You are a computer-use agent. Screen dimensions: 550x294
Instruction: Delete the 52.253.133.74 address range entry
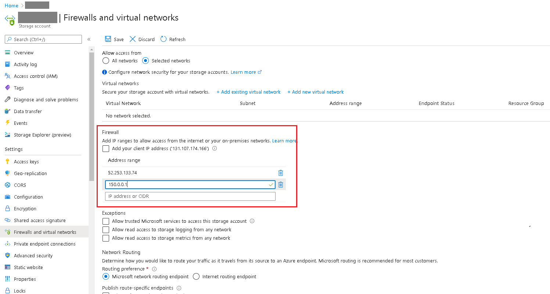[281, 173]
